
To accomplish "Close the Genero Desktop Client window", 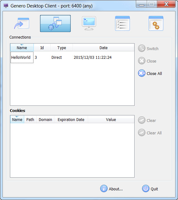I will (166, 4).
